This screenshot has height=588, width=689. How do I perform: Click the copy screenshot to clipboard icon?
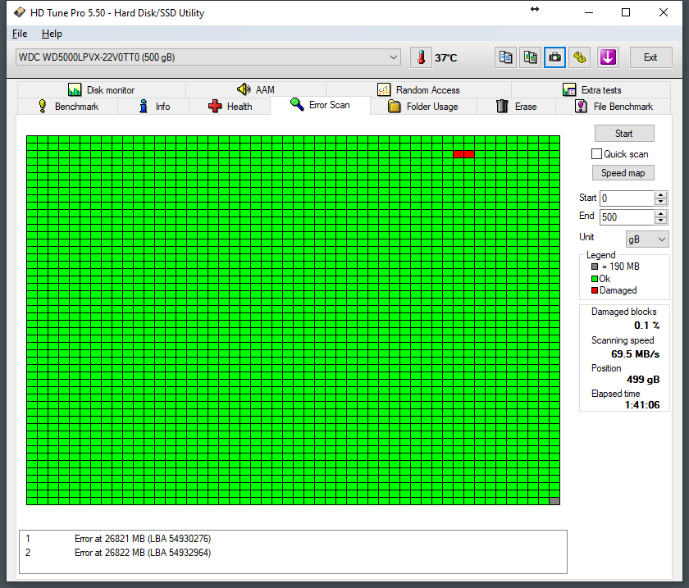point(531,57)
